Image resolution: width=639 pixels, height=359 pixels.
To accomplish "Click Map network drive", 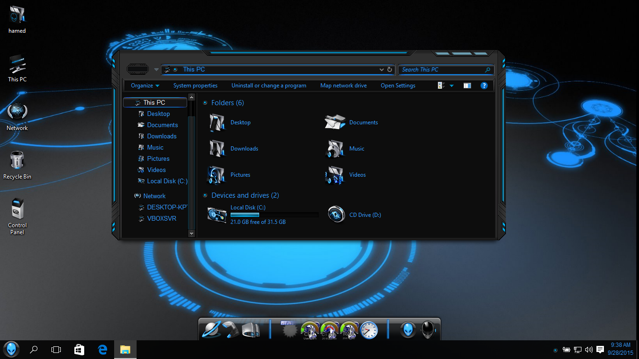I will (343, 86).
